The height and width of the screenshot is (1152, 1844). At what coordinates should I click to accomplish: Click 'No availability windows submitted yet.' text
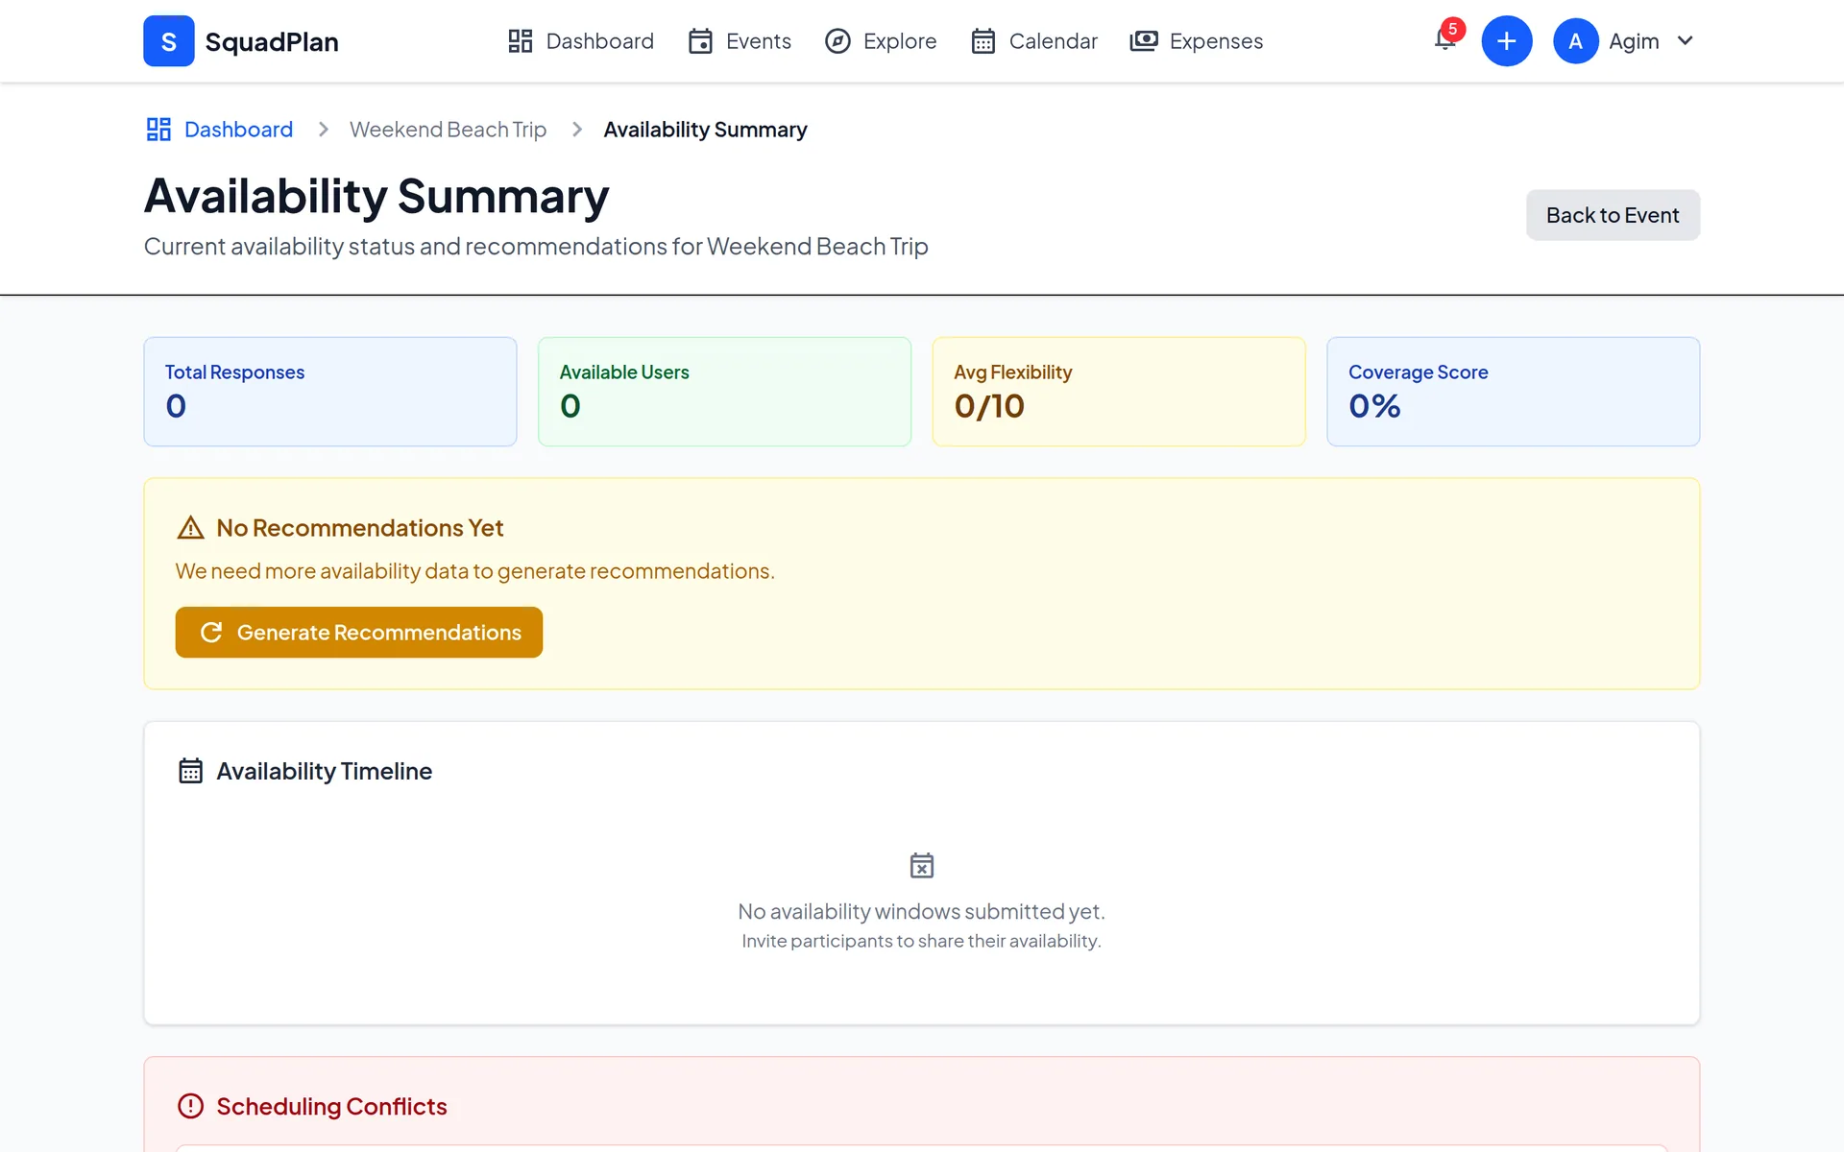click(x=921, y=911)
